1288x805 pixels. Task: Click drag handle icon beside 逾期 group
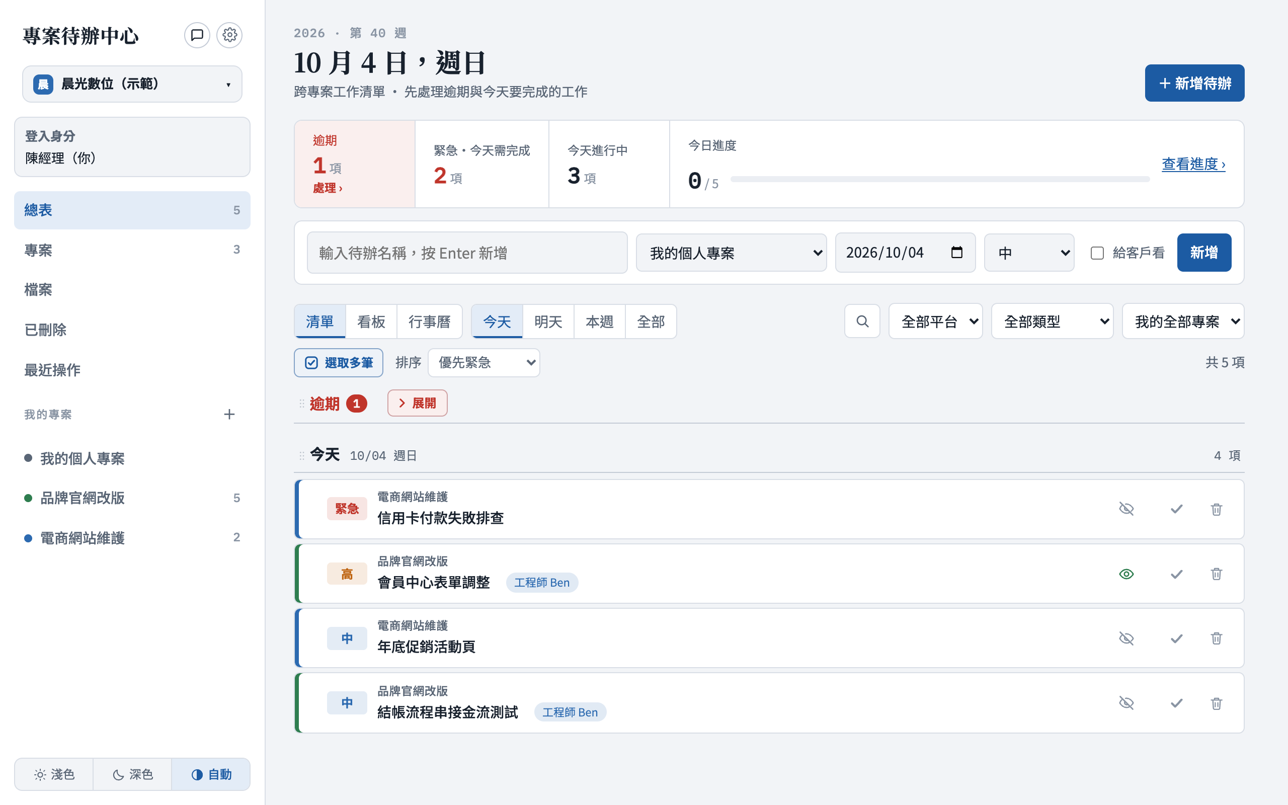[x=302, y=404]
